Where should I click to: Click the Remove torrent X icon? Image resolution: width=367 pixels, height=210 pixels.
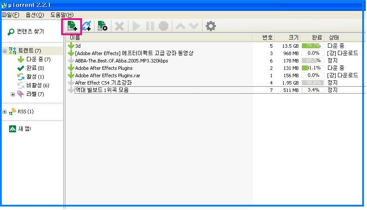click(119, 26)
